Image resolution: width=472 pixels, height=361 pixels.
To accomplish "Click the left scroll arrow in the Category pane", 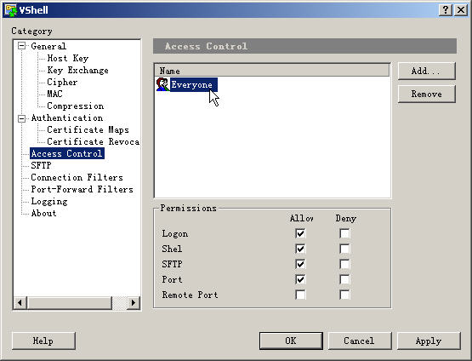I will (x=20, y=302).
